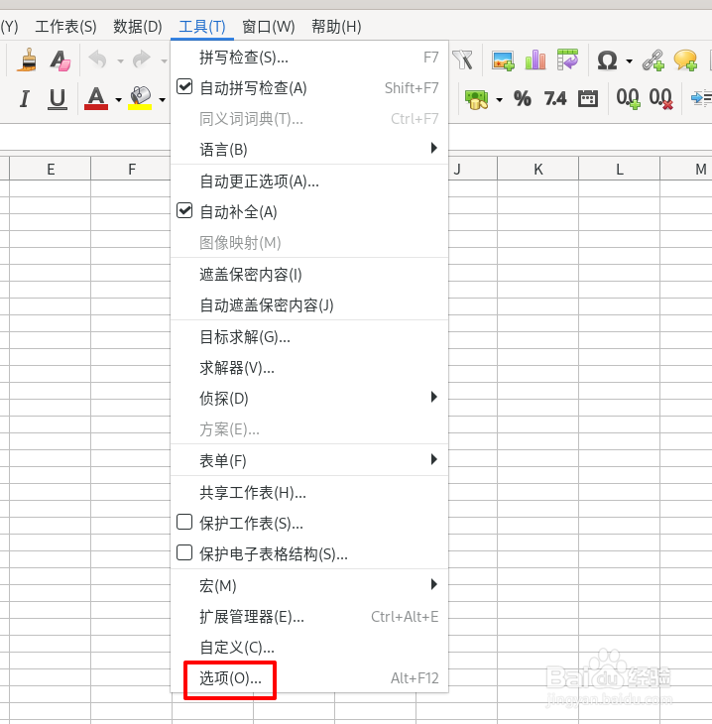Insert image from toolbar

(503, 60)
